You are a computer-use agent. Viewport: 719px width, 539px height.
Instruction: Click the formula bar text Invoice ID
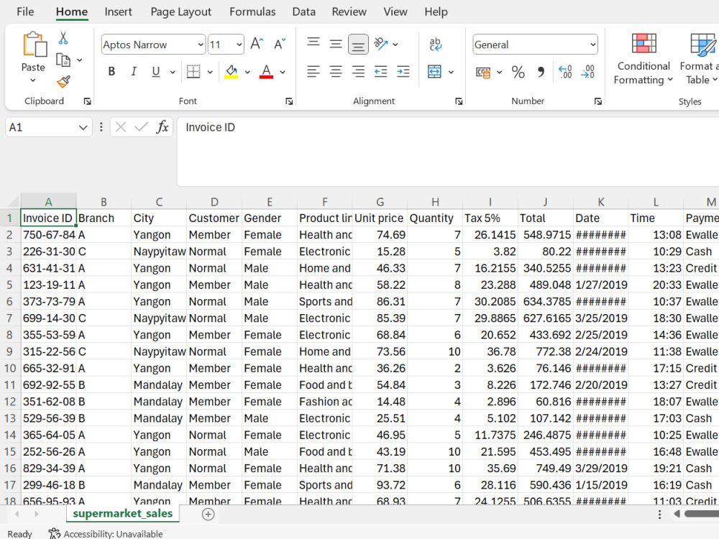coord(210,127)
